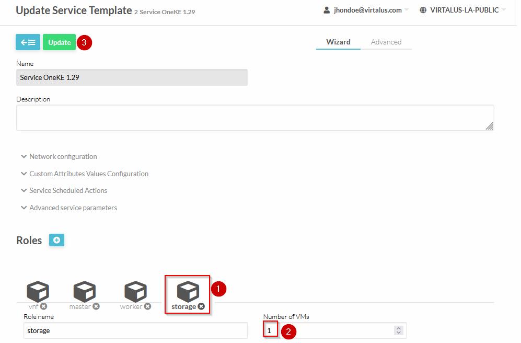Screen dimensions: 521x343
Task: Add a new role with plus icon
Action: (56, 240)
